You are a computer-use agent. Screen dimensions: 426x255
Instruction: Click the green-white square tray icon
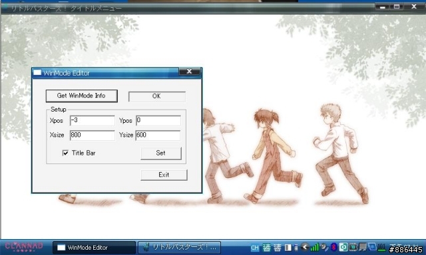[x=343, y=247]
